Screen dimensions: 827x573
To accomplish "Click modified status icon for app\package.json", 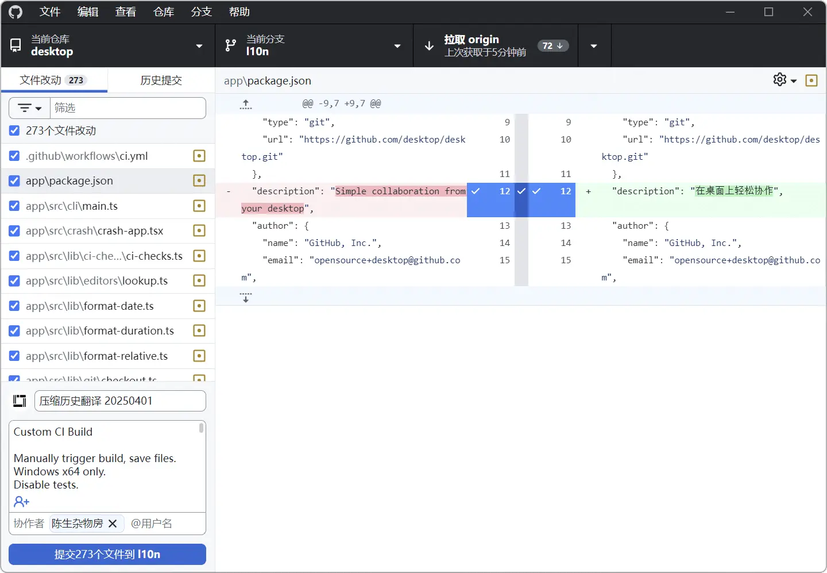I will 199,180.
